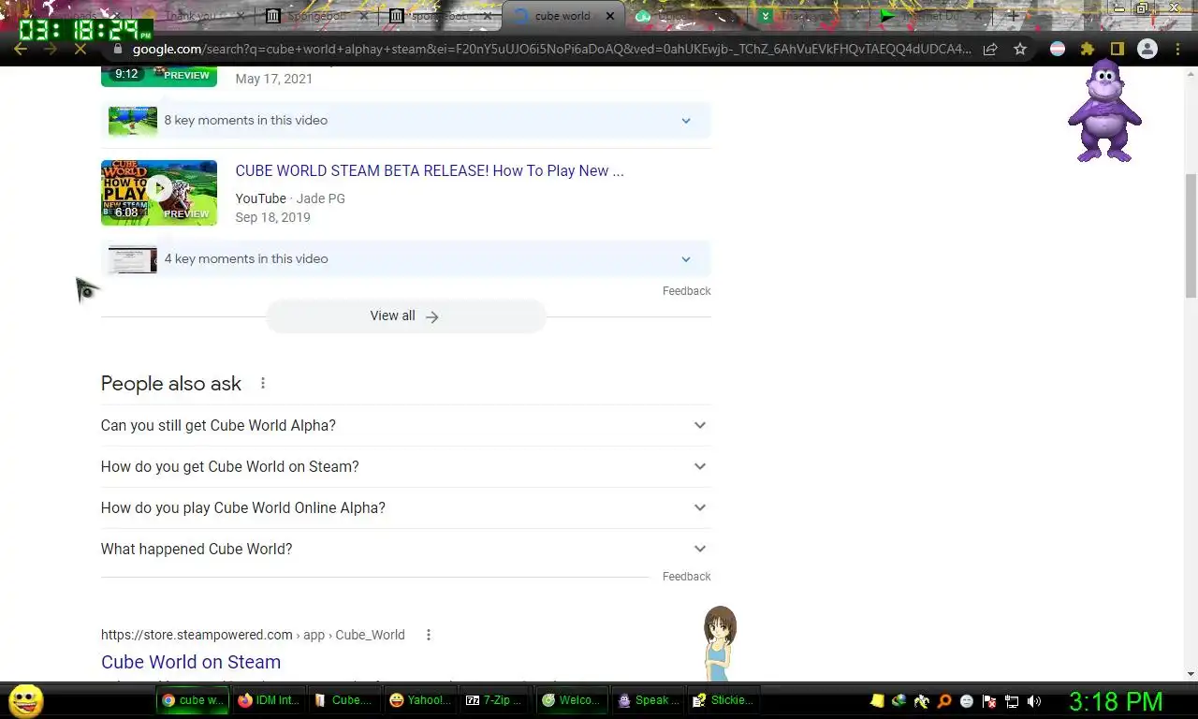Open the three-dot menu next to steampowered result
The image size is (1198, 719).
pyautogui.click(x=429, y=635)
